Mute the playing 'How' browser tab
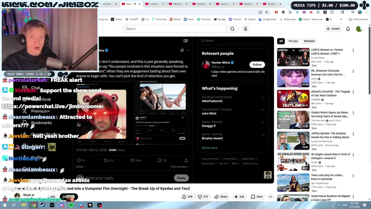 tap(135, 4)
